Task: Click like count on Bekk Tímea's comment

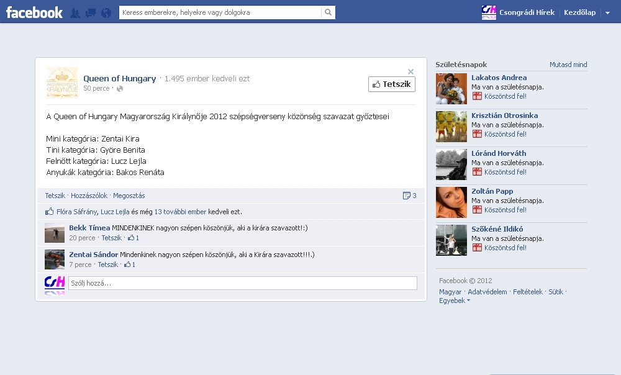Action: [x=134, y=238]
